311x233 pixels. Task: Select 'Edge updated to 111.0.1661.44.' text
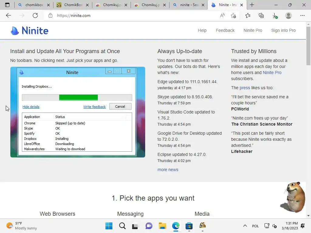[x=187, y=82]
